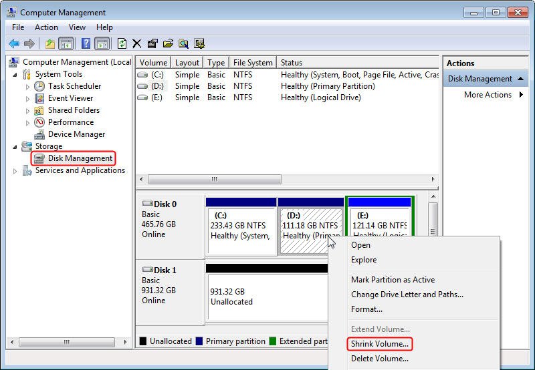The width and height of the screenshot is (535, 370).
Task: Click the volume list scroll right arrow
Action: pos(433,179)
